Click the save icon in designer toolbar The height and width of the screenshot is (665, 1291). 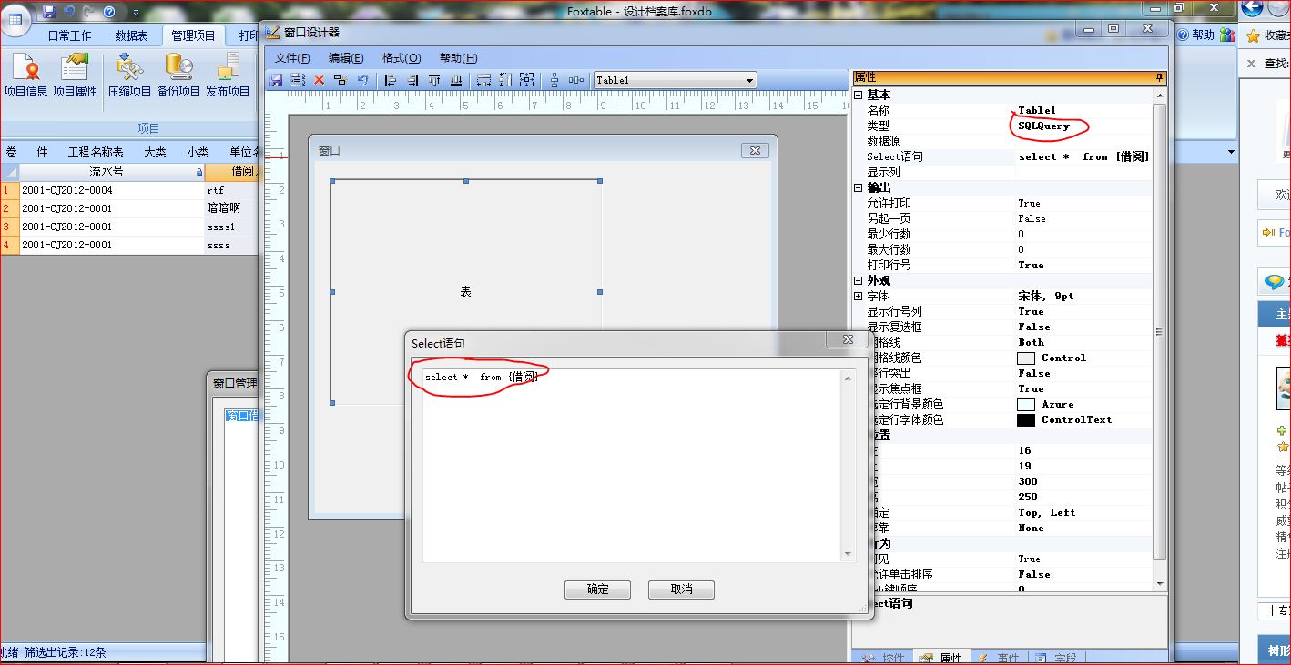click(x=276, y=80)
